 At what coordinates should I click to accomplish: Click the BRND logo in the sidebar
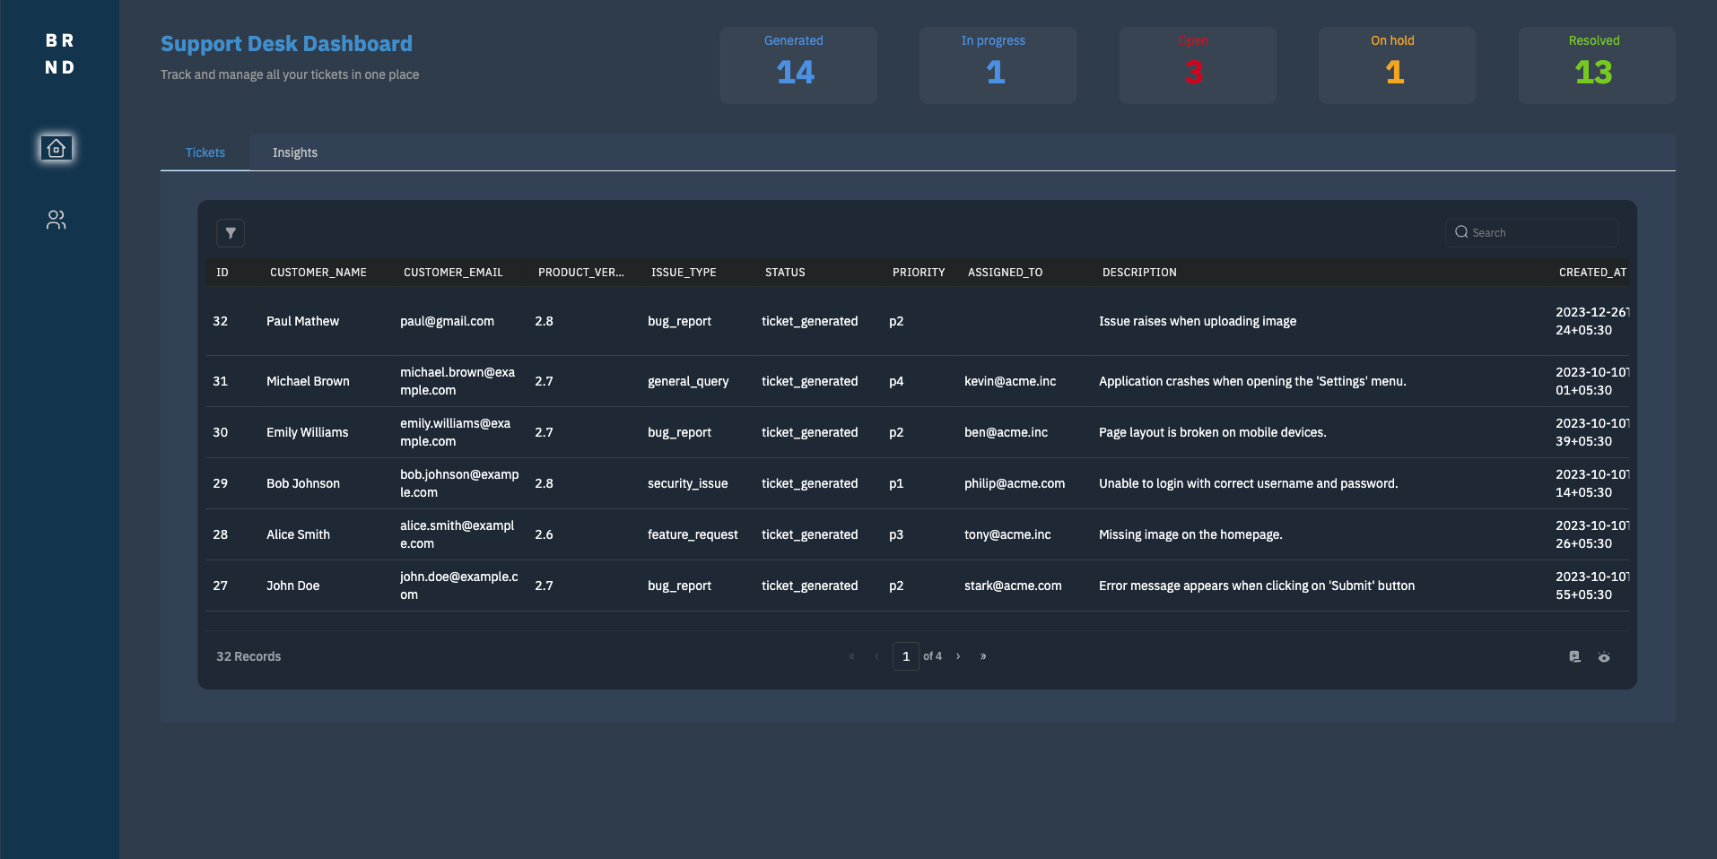pos(59,54)
